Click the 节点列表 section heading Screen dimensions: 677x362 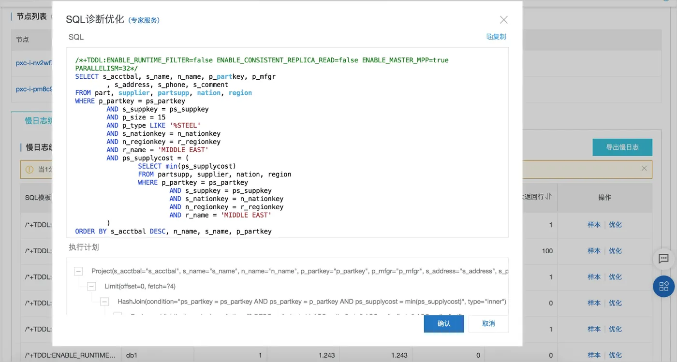point(31,16)
